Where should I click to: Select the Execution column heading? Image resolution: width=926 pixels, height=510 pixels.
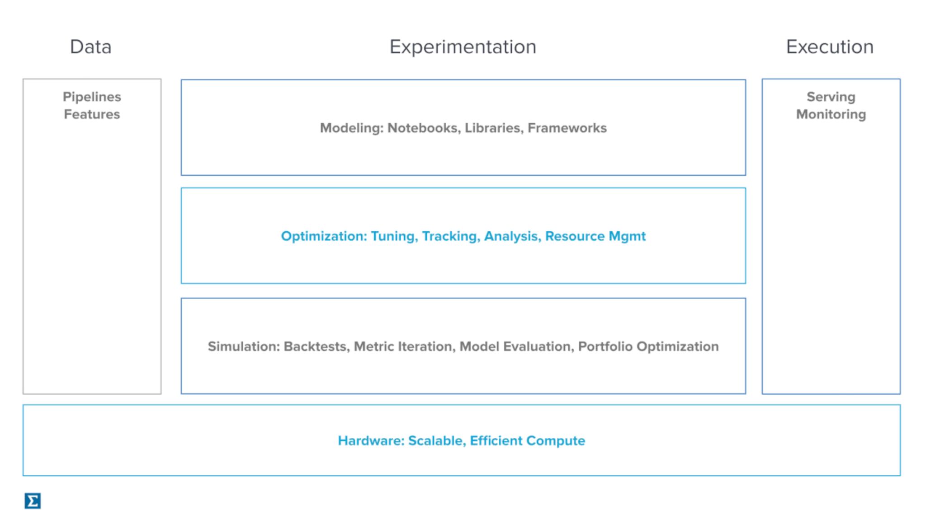click(x=830, y=47)
